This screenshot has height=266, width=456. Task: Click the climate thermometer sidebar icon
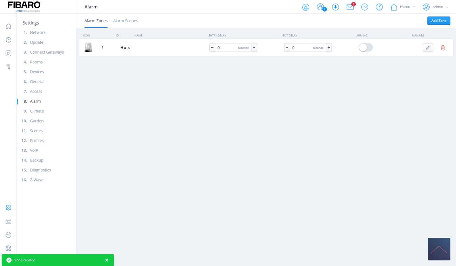8,67
